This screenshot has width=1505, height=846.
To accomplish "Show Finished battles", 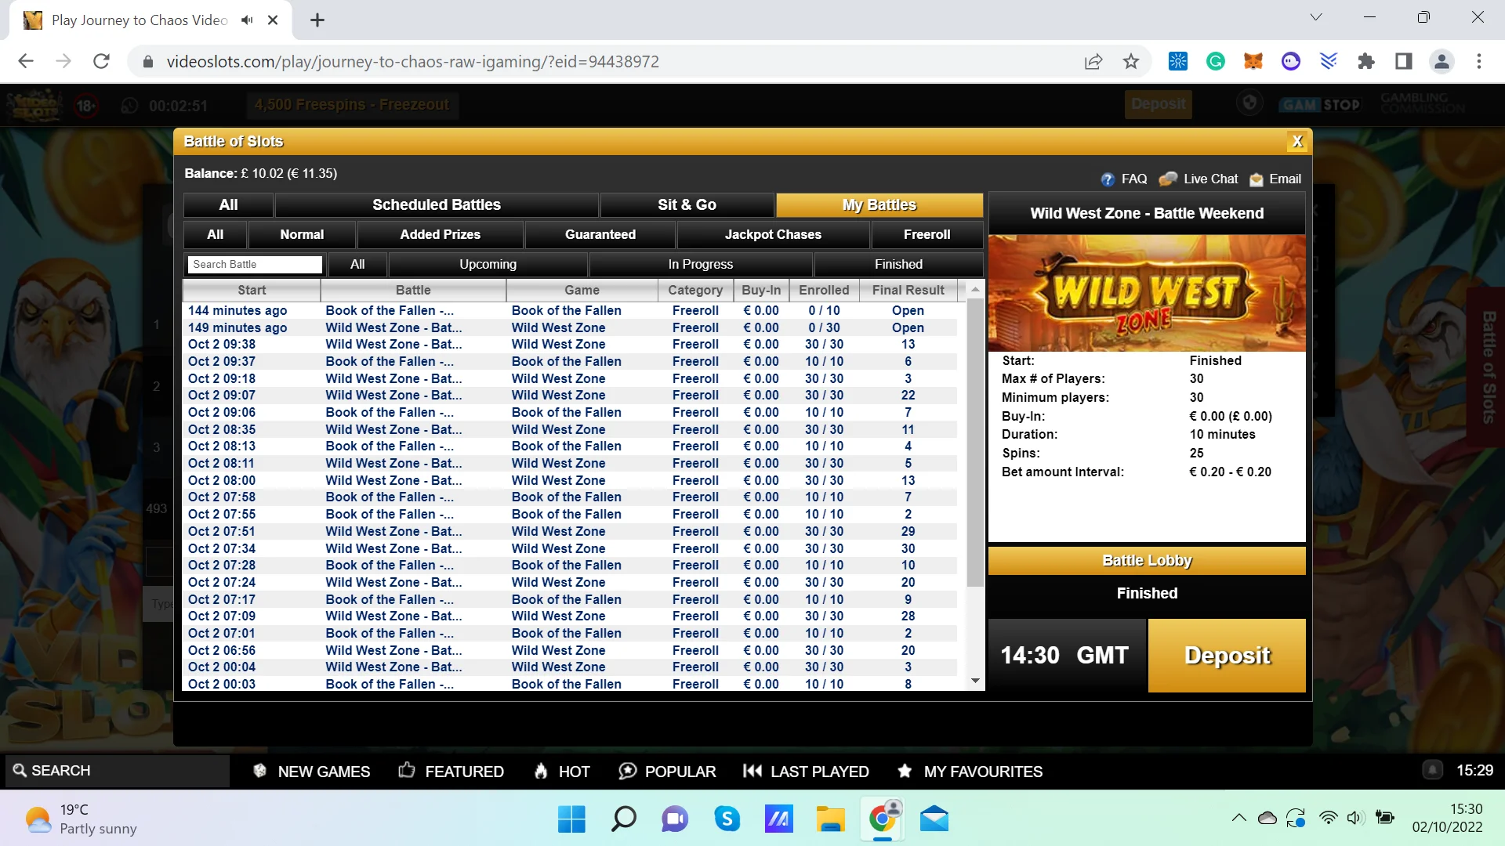I will [x=898, y=265].
